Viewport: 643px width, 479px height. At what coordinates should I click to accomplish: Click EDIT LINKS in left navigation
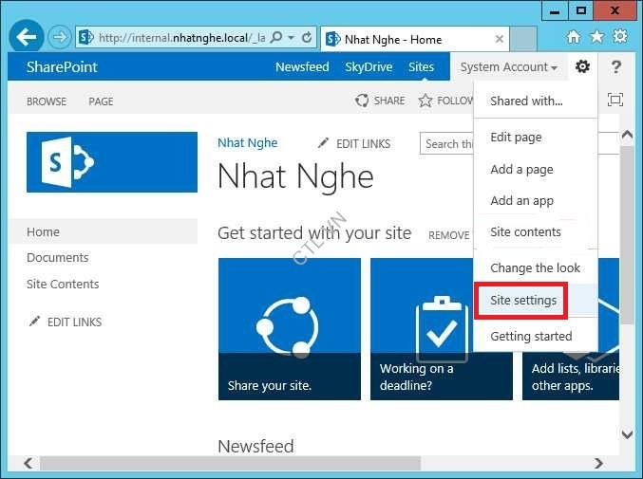click(66, 322)
